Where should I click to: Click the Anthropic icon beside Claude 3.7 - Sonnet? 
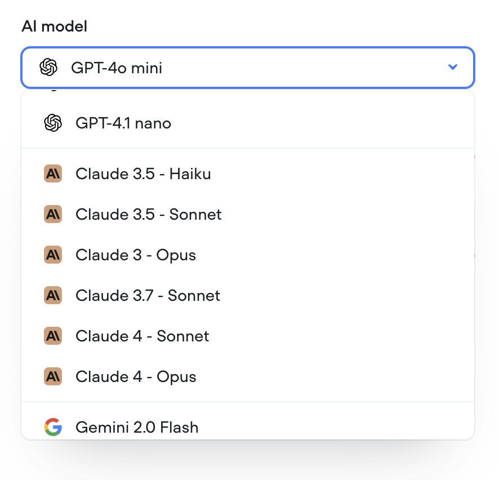click(x=53, y=295)
